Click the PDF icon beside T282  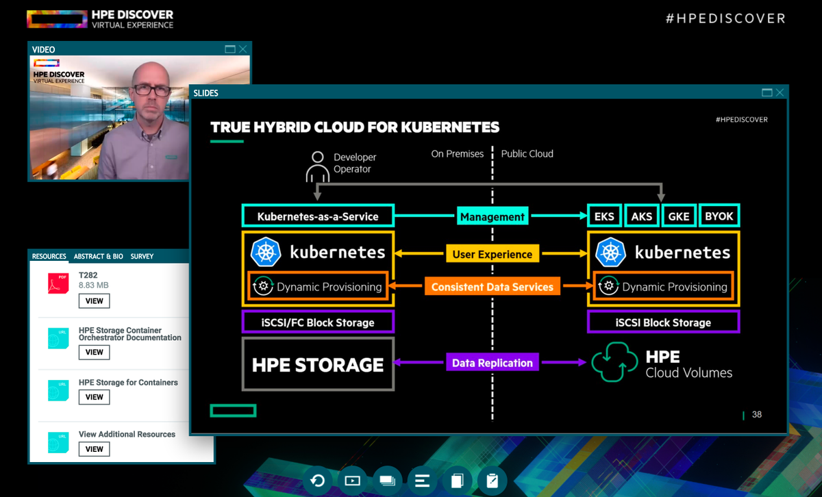(58, 282)
